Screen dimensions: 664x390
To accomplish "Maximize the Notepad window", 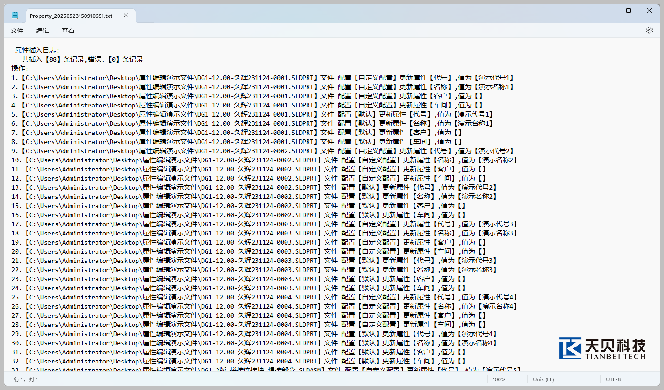I will (x=628, y=11).
